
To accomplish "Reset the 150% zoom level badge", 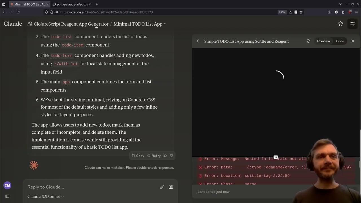I will (x=282, y=12).
